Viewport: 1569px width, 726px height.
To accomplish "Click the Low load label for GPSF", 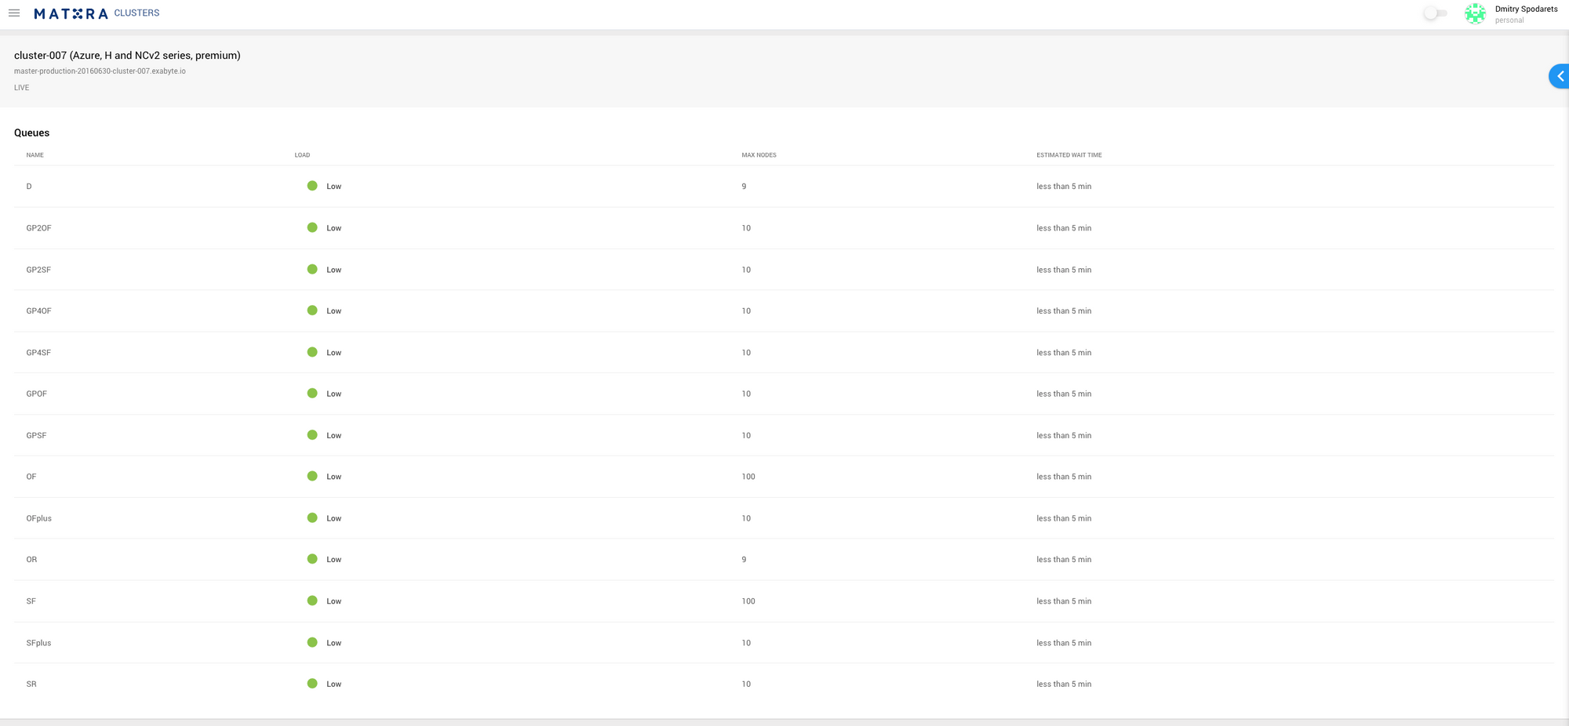I will tap(334, 436).
